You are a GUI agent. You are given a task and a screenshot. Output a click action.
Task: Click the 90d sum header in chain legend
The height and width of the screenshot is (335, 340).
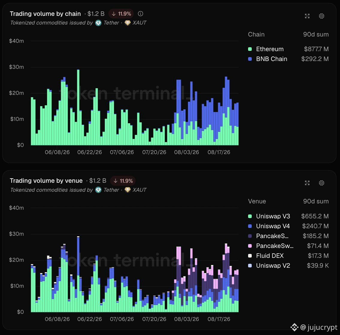coord(316,34)
